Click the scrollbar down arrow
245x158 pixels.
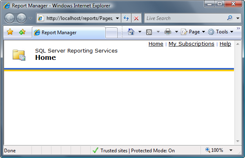pyautogui.click(x=238, y=141)
